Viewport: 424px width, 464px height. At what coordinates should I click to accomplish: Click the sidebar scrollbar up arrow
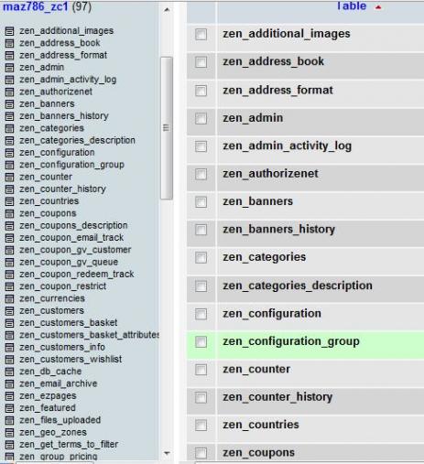click(x=167, y=10)
